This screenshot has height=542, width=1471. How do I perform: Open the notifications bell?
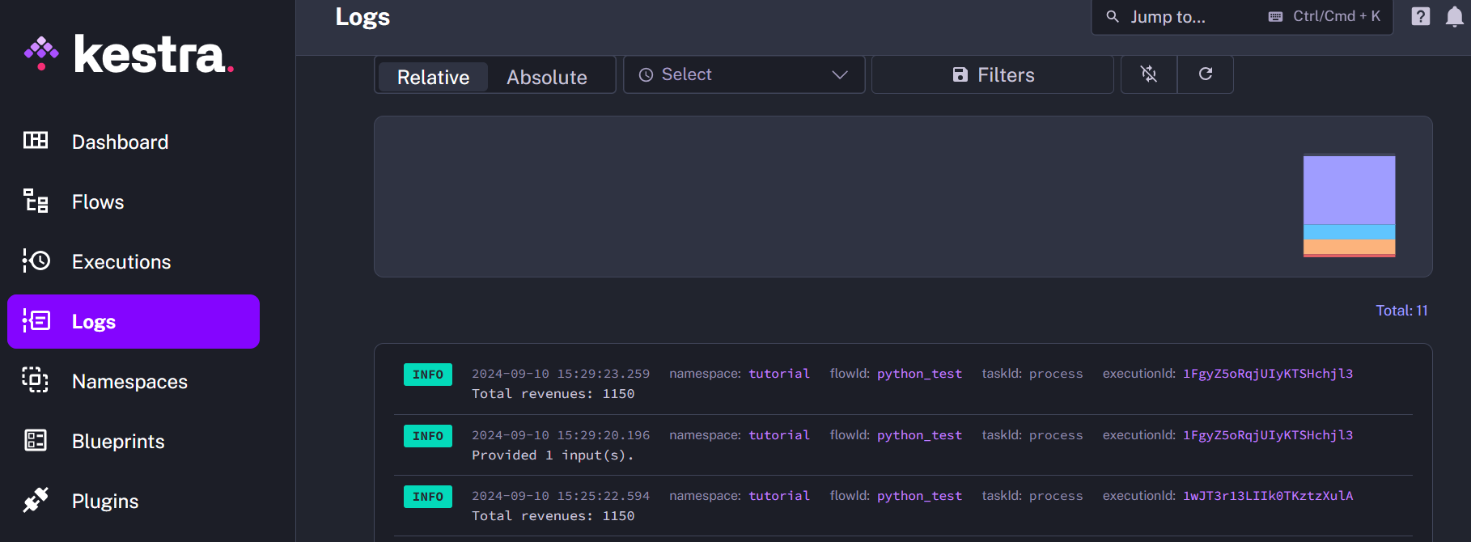click(1454, 17)
